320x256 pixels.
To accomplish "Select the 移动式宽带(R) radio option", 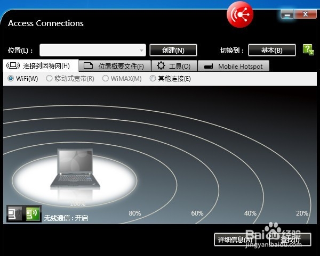I will pyautogui.click(x=49, y=78).
